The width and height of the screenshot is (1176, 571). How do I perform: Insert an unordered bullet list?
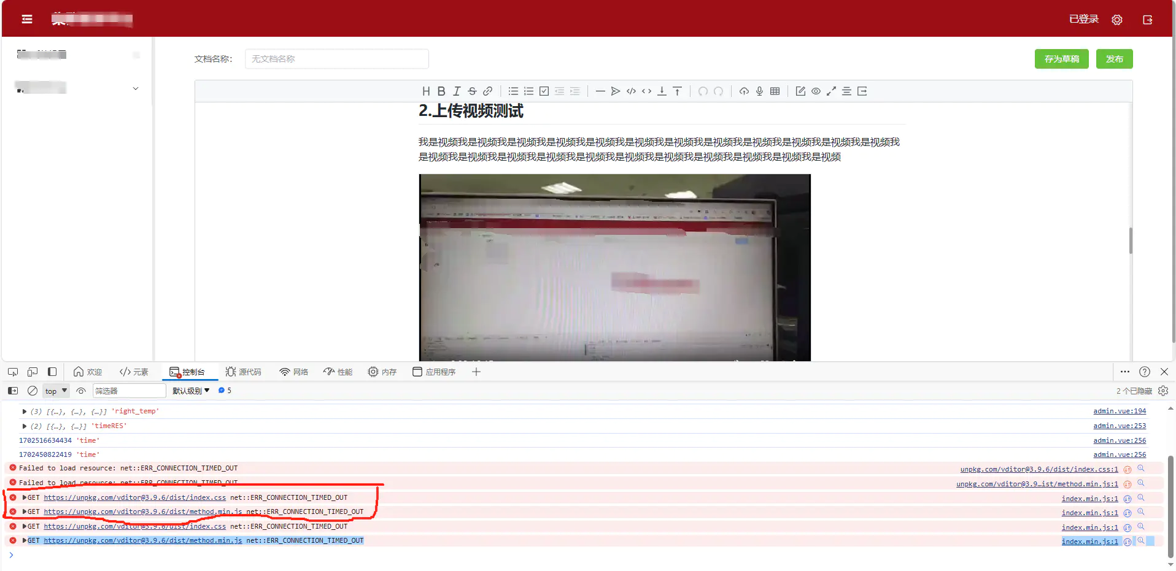pos(513,91)
